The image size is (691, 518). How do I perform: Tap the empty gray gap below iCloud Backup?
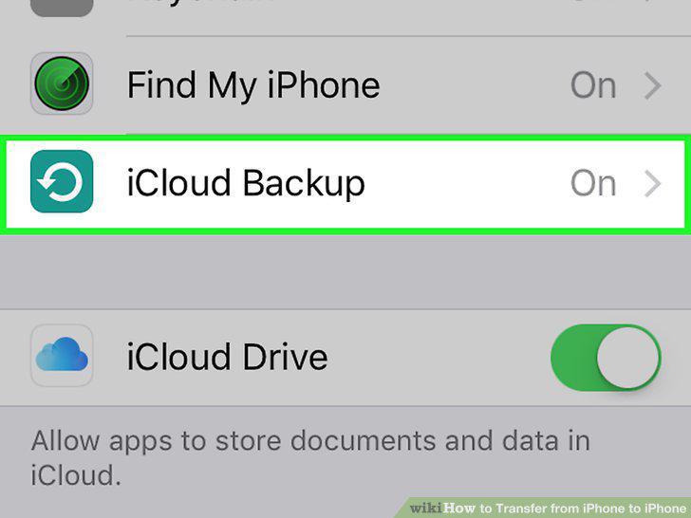345,271
